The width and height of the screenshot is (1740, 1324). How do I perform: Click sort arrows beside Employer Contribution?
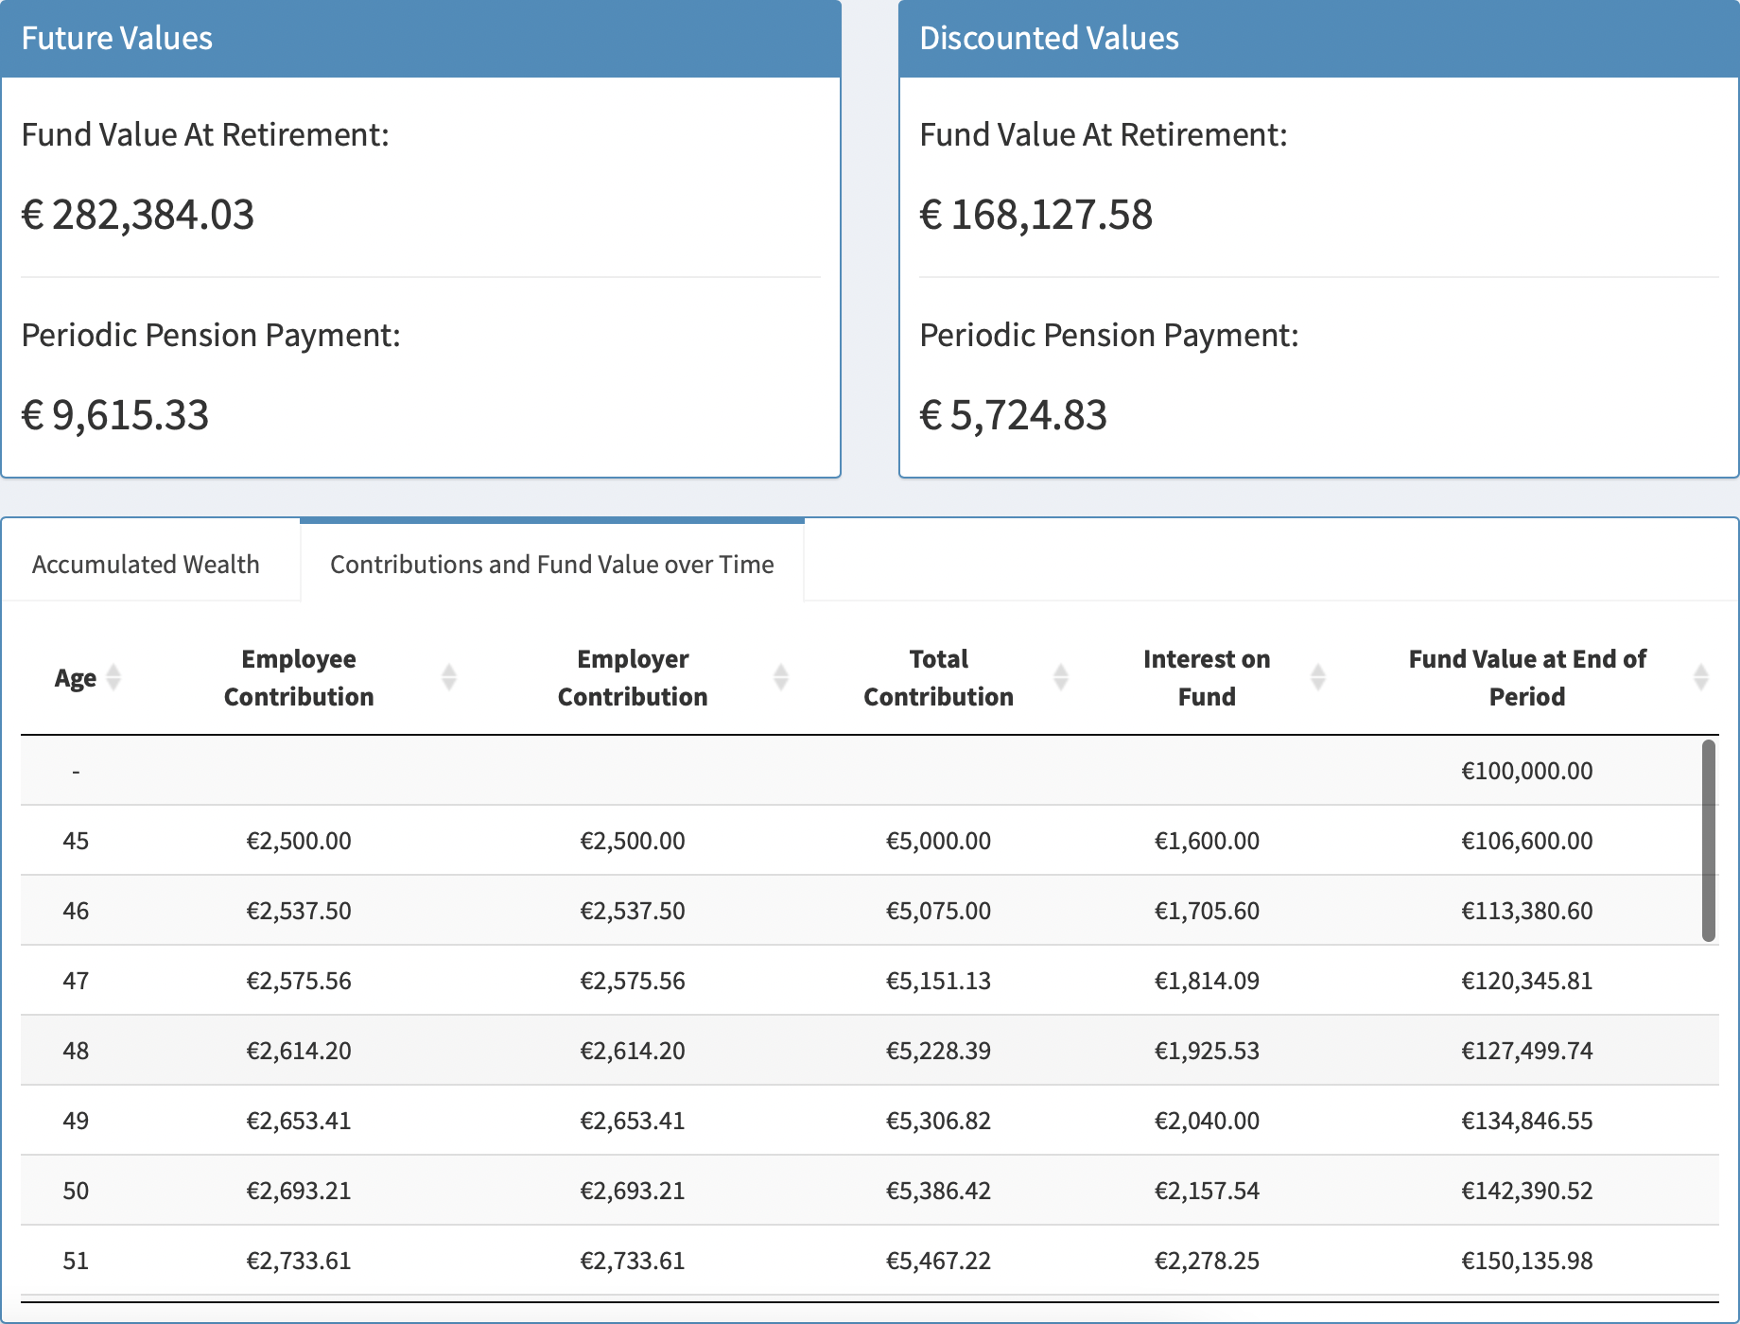click(x=781, y=677)
